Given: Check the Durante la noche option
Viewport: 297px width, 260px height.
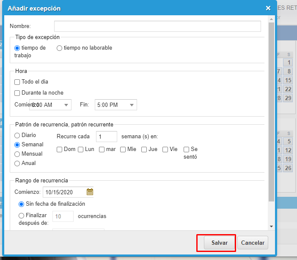Looking at the screenshot, I should 17,93.
